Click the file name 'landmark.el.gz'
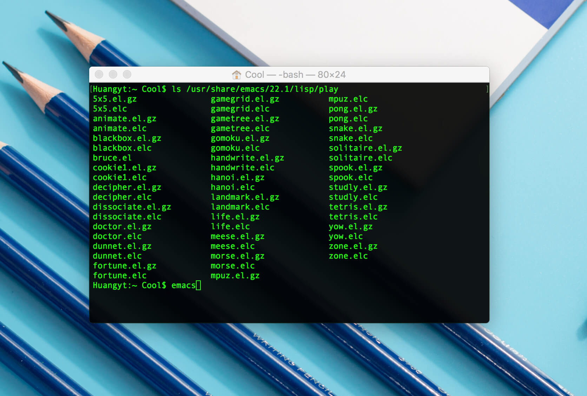Image resolution: width=587 pixels, height=396 pixels. coord(245,197)
